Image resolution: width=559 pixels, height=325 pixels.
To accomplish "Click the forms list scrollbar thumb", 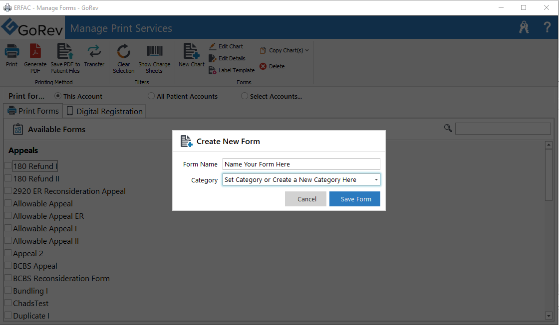I will [549, 175].
